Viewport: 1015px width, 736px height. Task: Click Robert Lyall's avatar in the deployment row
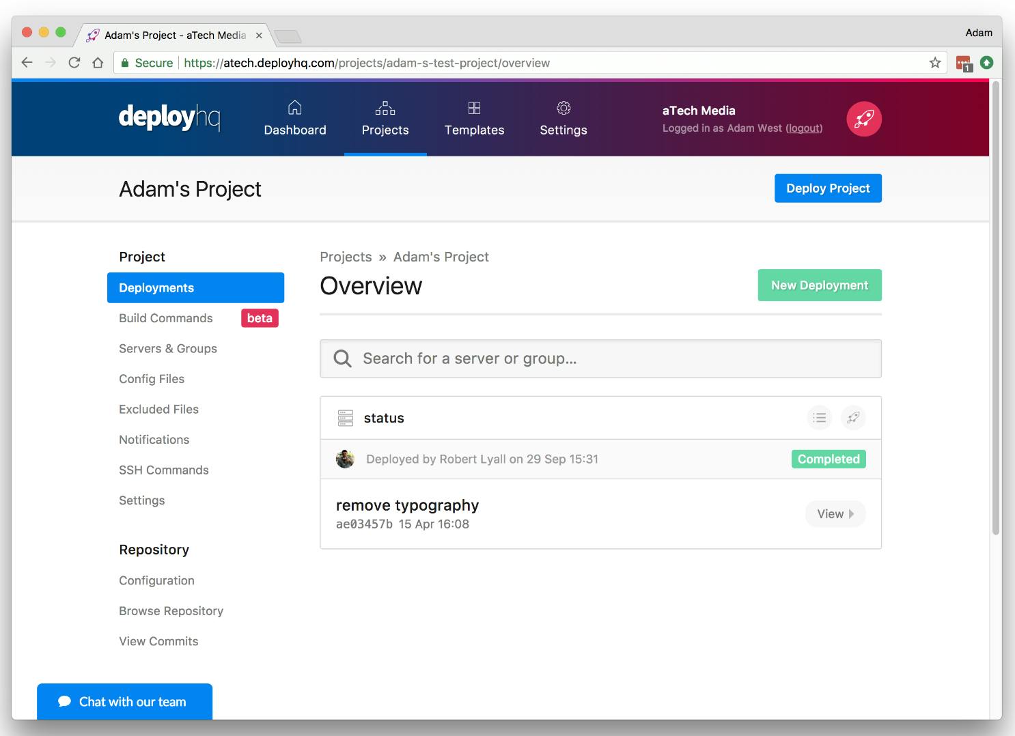point(345,459)
